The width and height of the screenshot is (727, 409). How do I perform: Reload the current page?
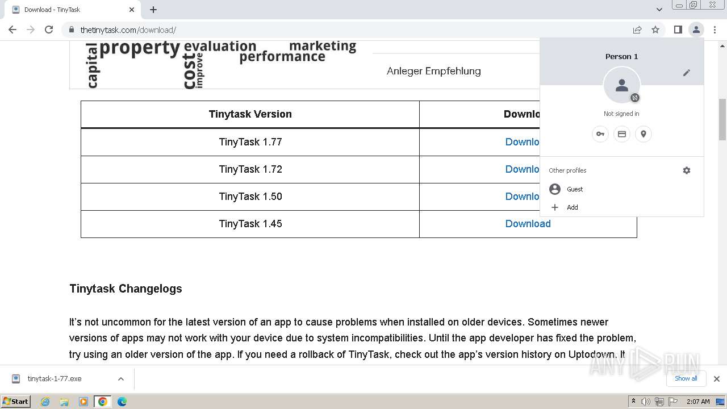click(49, 30)
